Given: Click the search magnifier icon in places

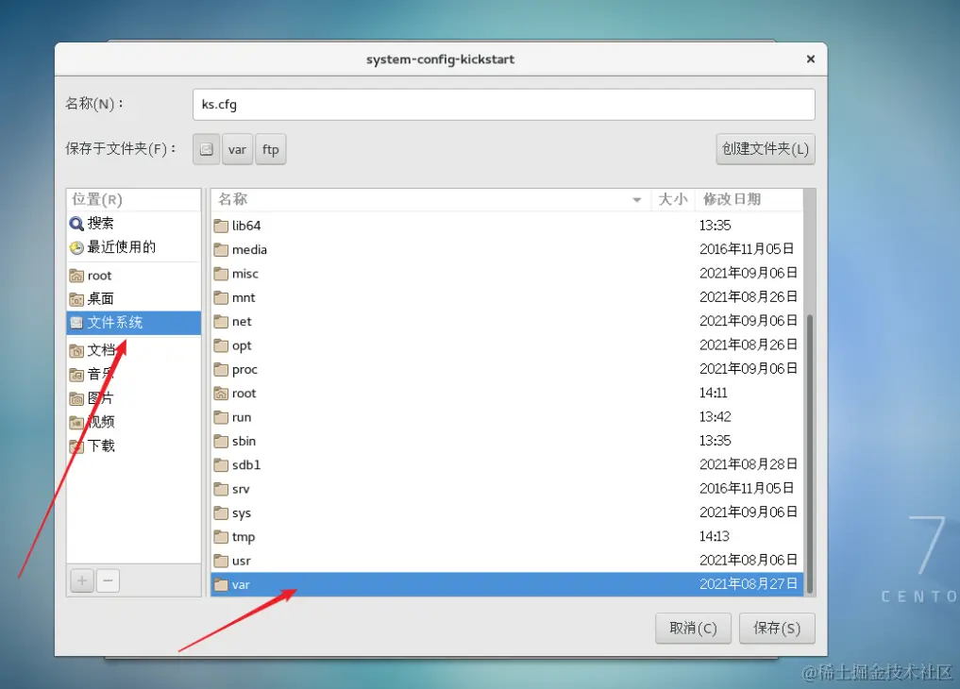Looking at the screenshot, I should pyautogui.click(x=76, y=224).
